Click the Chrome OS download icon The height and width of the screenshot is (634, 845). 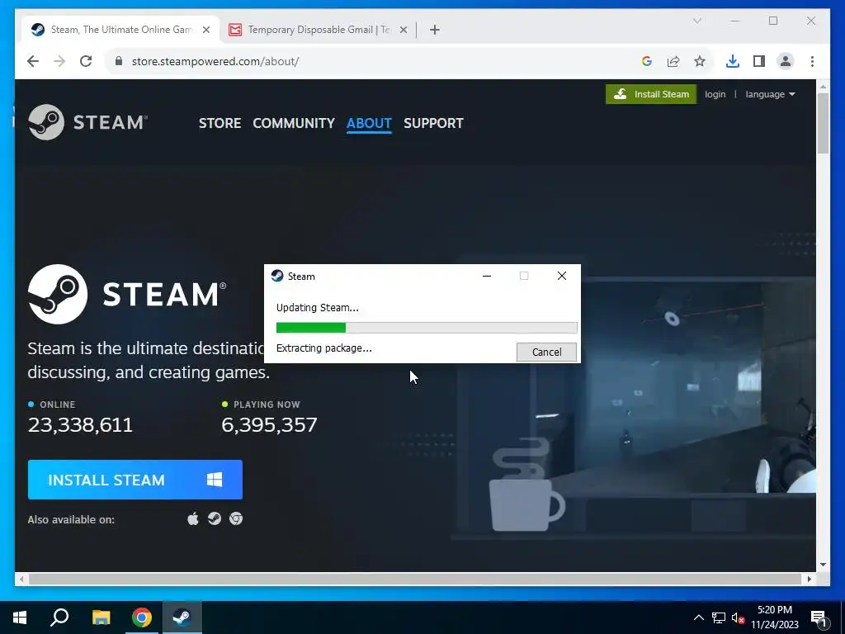click(x=236, y=518)
